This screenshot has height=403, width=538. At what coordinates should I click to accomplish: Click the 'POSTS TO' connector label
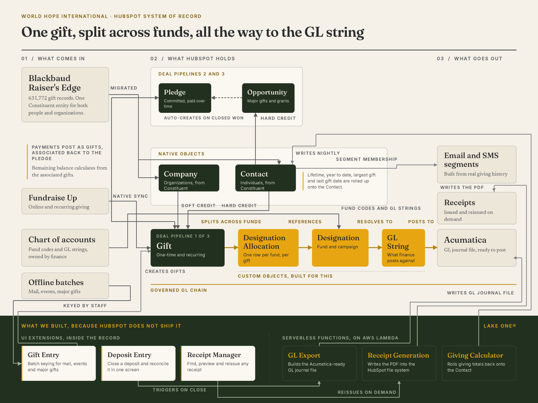[x=421, y=222]
